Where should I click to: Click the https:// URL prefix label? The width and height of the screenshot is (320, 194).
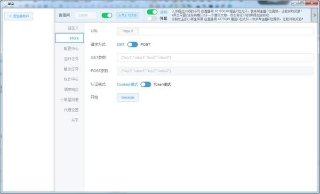(128, 31)
